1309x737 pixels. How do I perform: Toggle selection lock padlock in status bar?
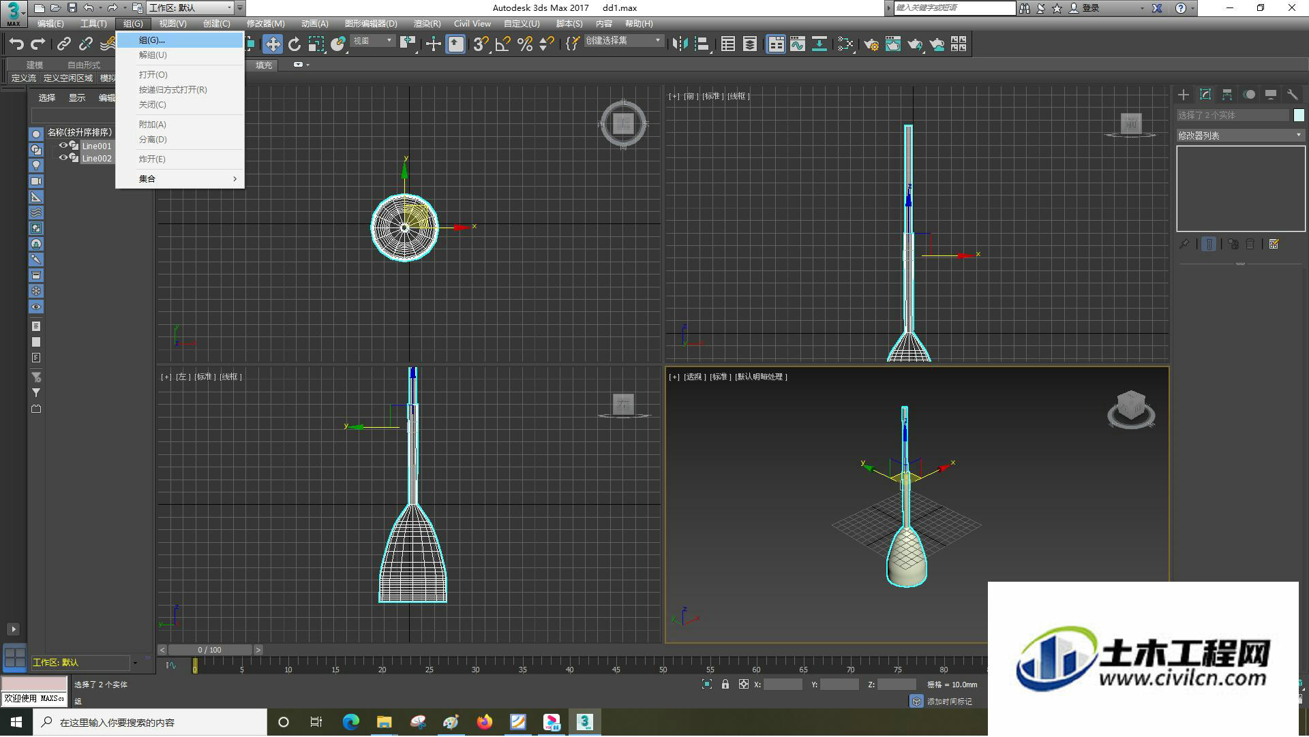725,685
